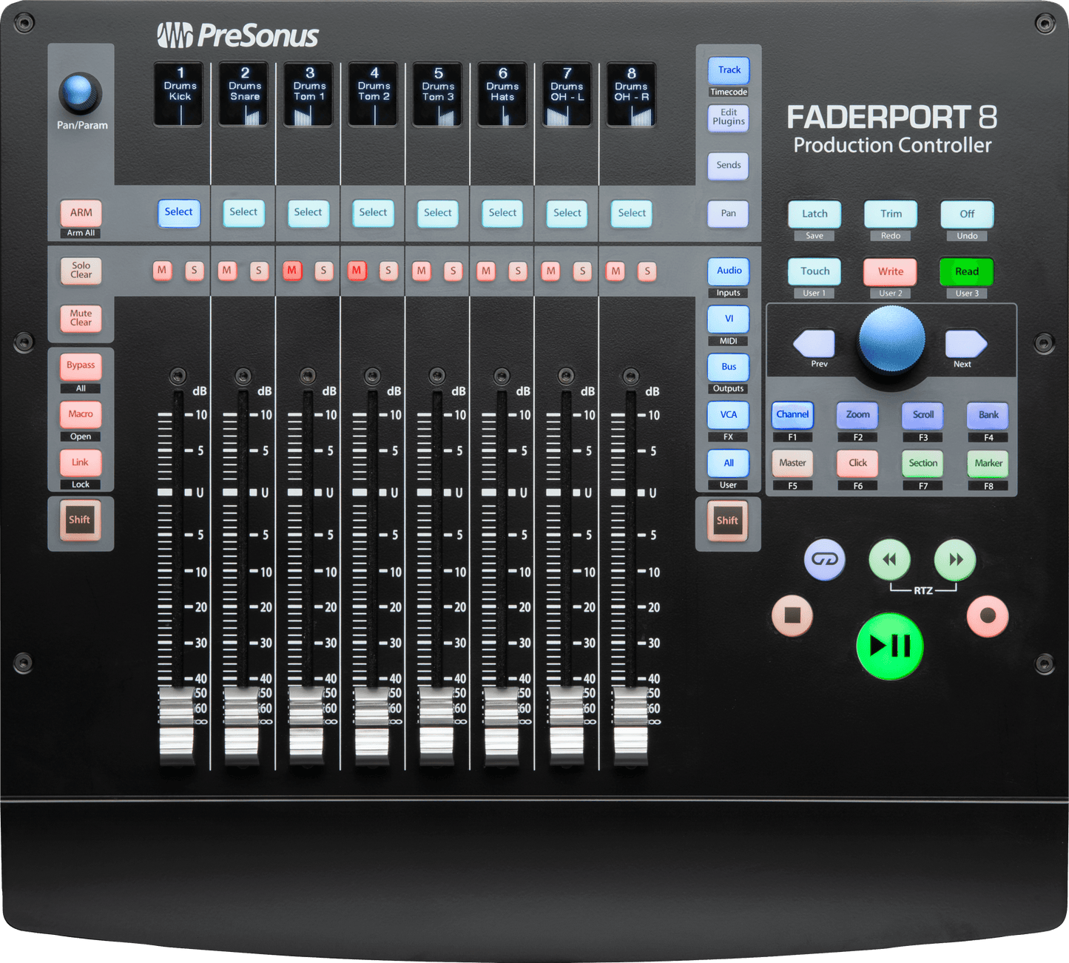
Task: Click the Track fader mode button
Action: point(729,70)
